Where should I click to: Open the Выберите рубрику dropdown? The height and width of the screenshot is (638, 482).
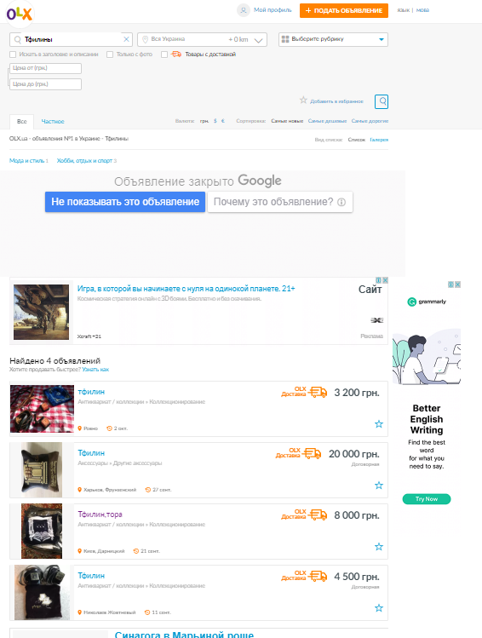click(333, 39)
